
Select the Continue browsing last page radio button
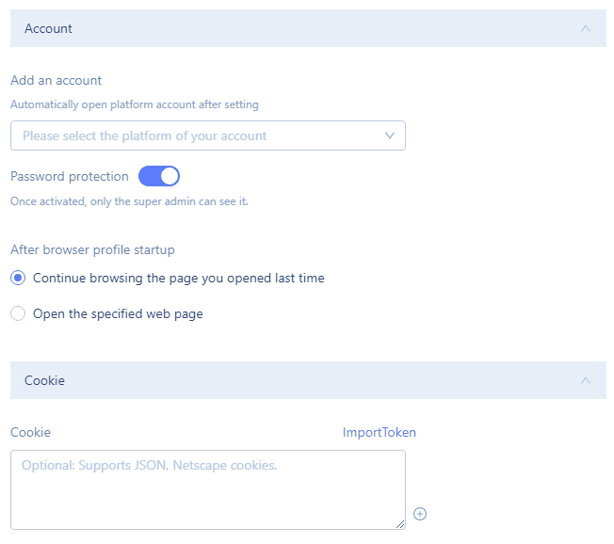coord(18,278)
